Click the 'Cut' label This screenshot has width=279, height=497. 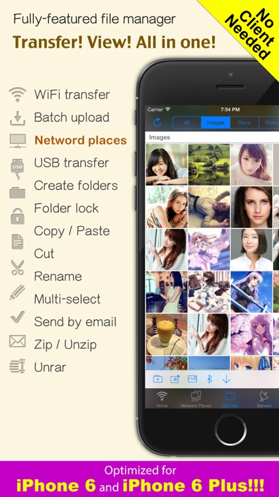[44, 254]
